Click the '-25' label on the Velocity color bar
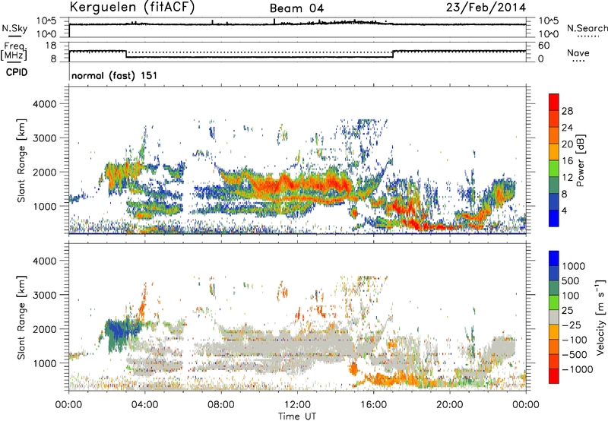This screenshot has width=608, height=421. click(x=571, y=325)
